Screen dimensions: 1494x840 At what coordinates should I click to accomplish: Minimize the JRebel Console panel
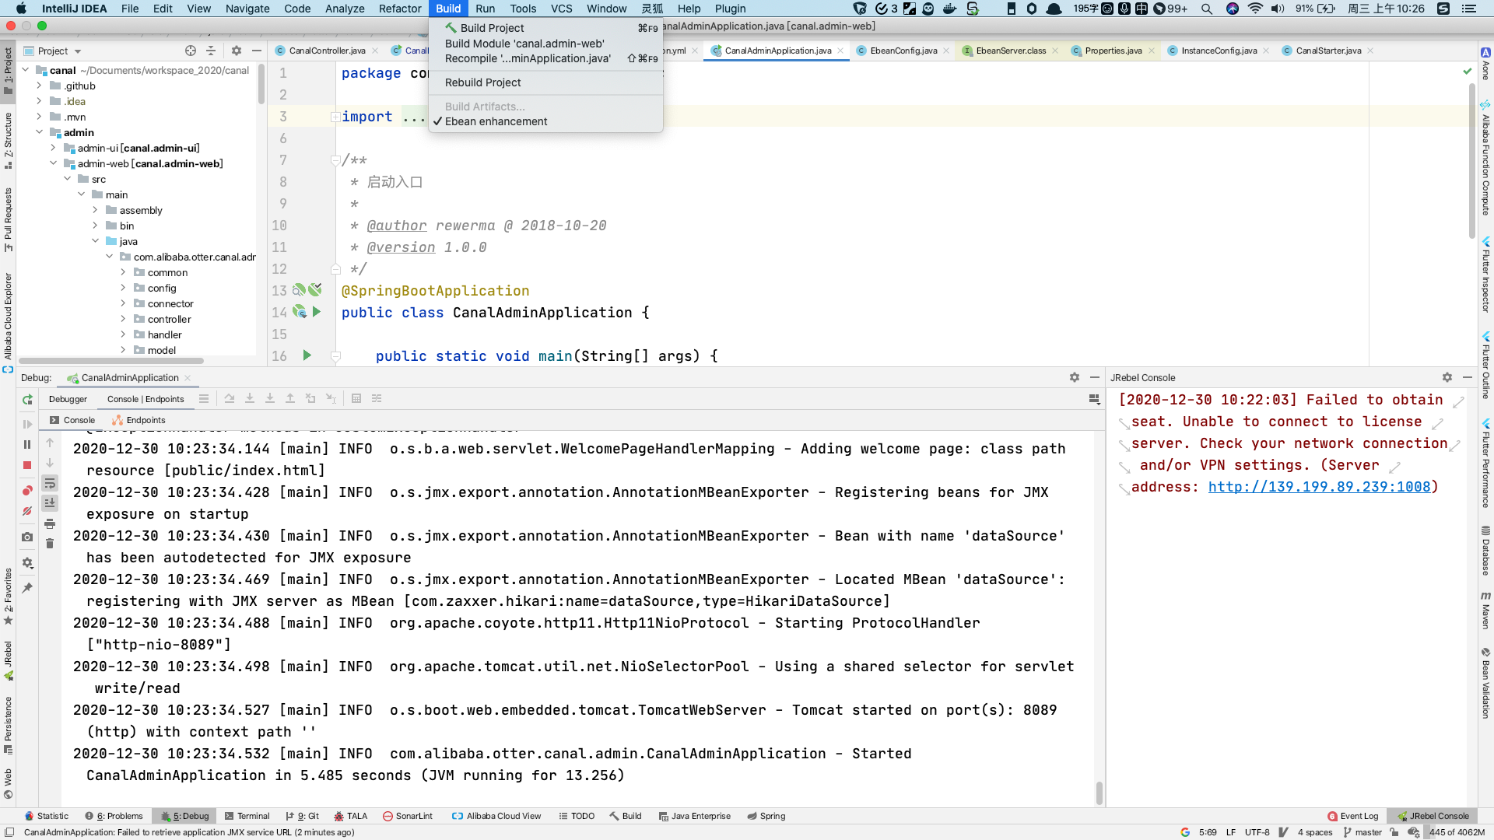pos(1468,377)
